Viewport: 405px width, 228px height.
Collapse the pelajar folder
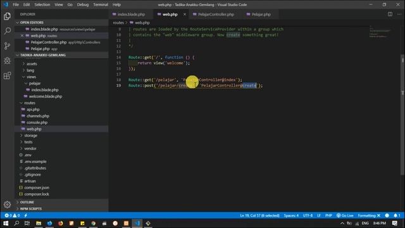tap(61, 83)
